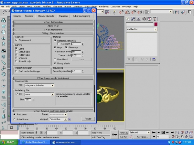Click the object color red swatch
Viewport: 194px width, 145px height.
pos(156,24)
